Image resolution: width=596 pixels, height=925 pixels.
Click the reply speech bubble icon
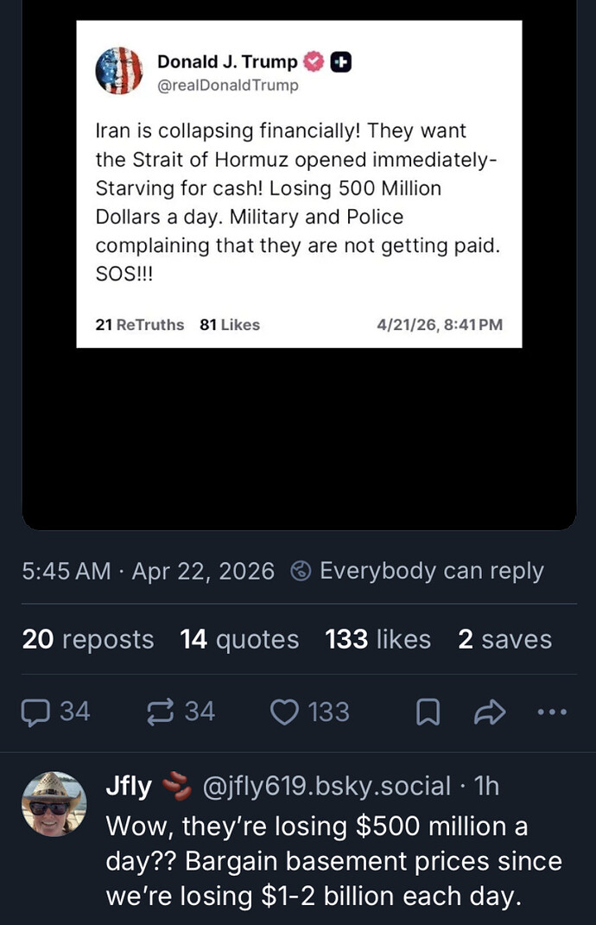click(35, 711)
